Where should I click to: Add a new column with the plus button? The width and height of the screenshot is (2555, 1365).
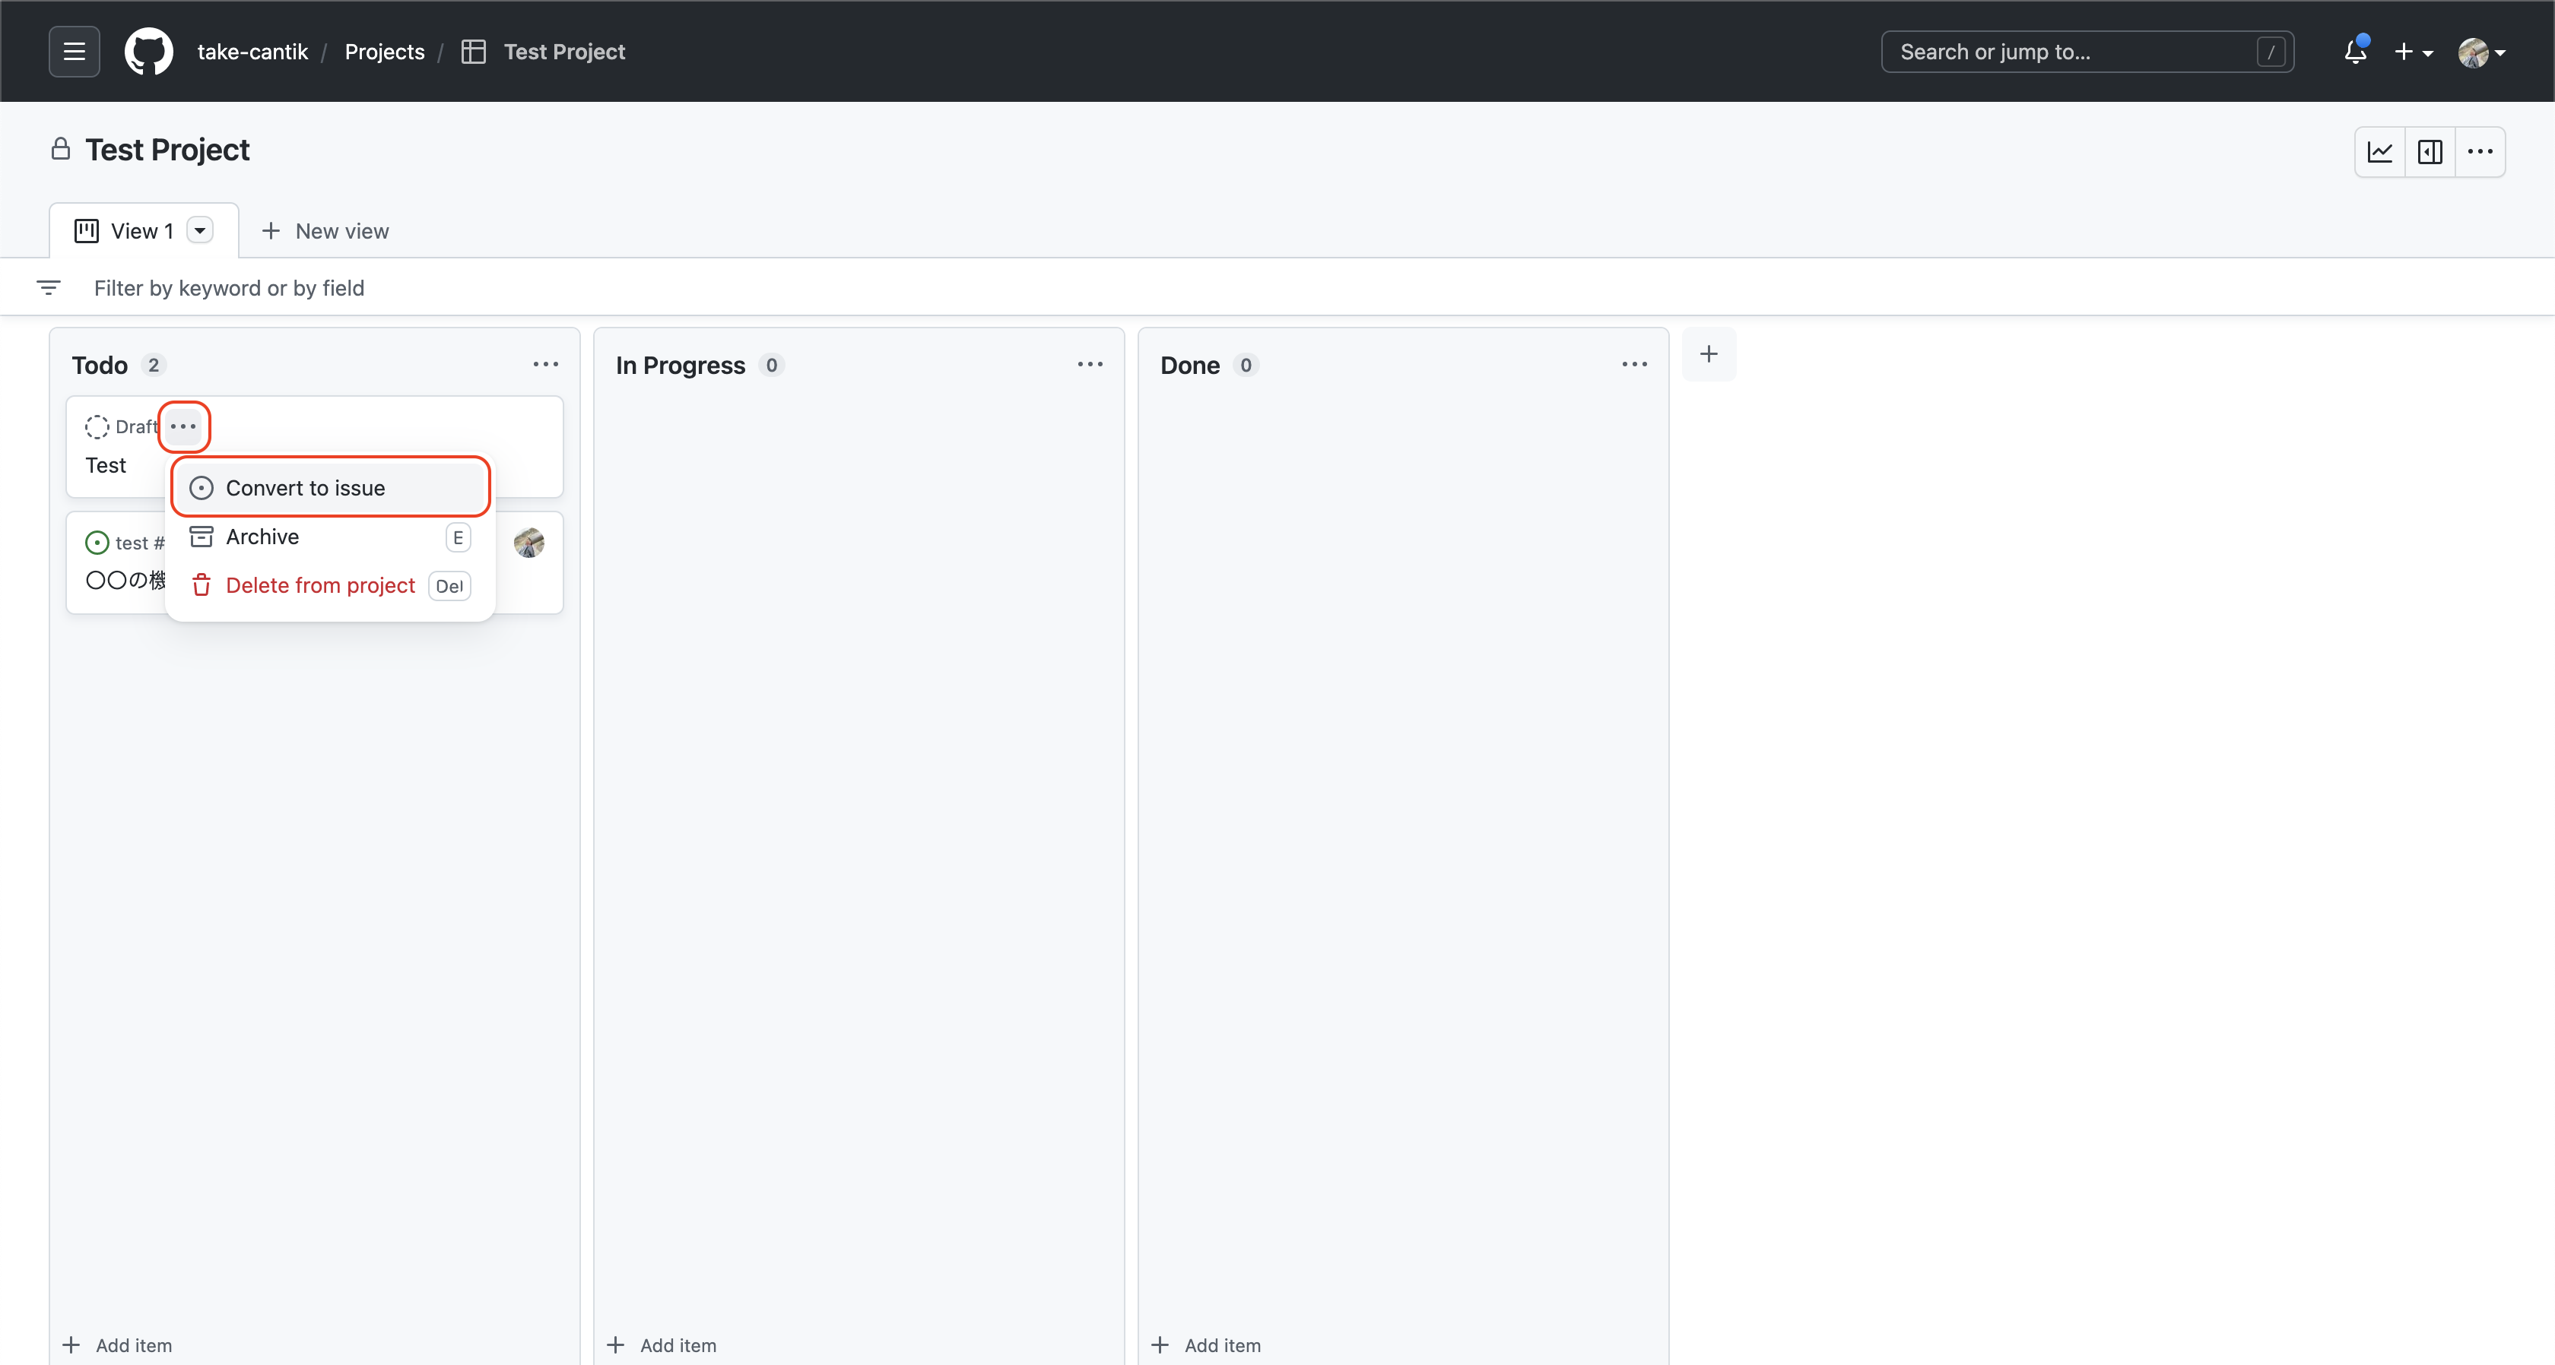coord(1709,354)
